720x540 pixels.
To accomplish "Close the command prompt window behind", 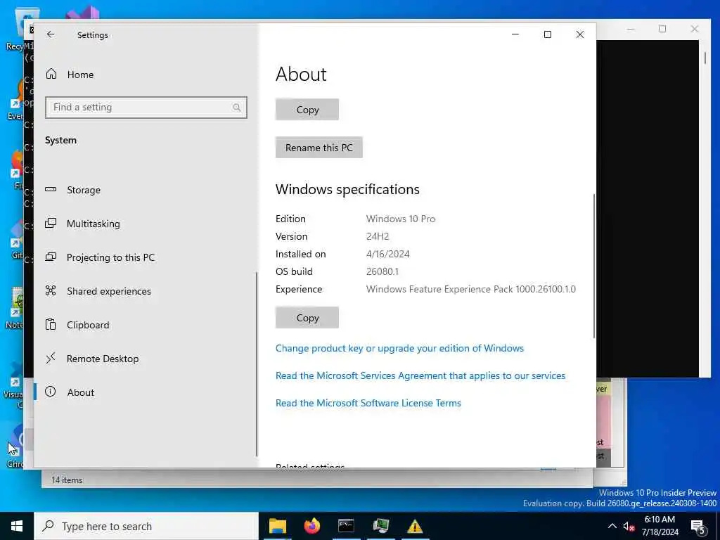I will [694, 29].
